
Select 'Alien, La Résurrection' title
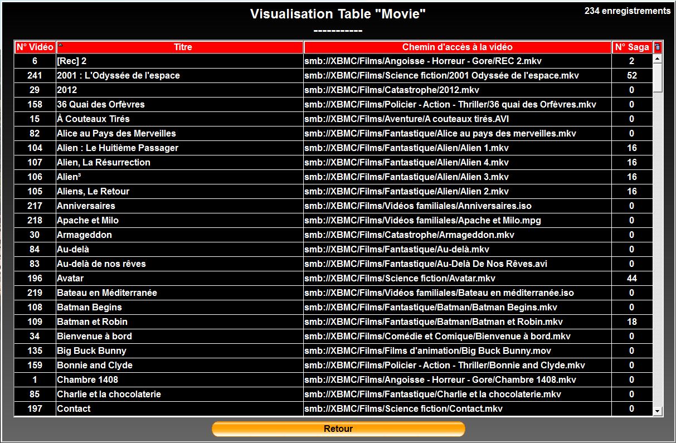(x=103, y=162)
